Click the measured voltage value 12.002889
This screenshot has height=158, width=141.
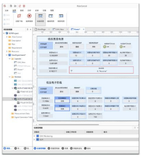[x=53, y=55]
